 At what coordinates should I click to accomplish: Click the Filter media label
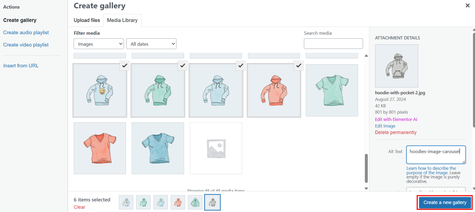87,33
